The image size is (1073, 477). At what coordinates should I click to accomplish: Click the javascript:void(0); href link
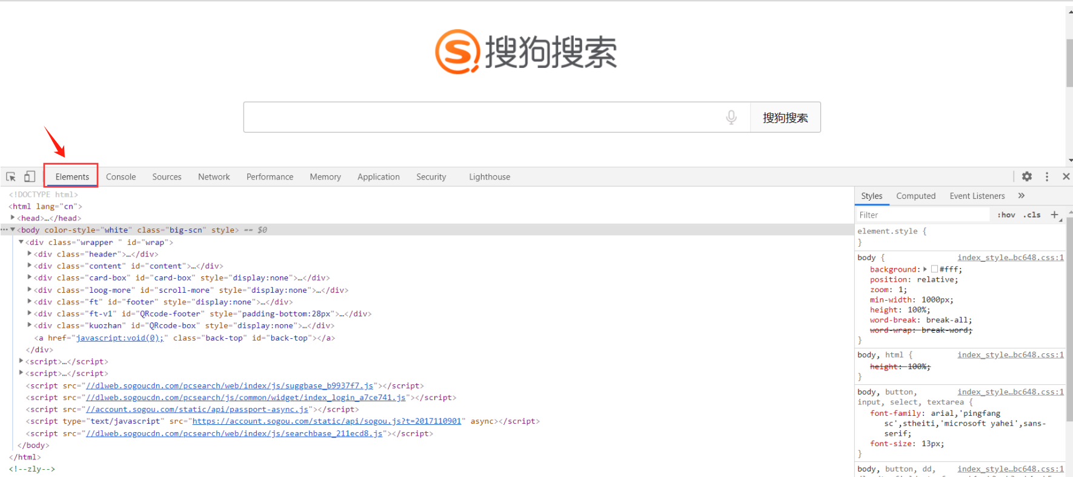[x=119, y=338]
